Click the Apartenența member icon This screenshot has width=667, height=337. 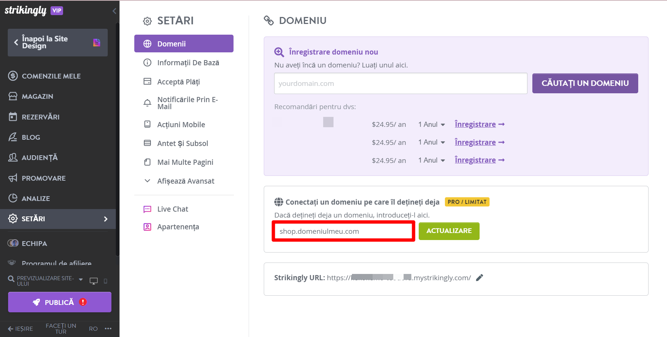(147, 227)
